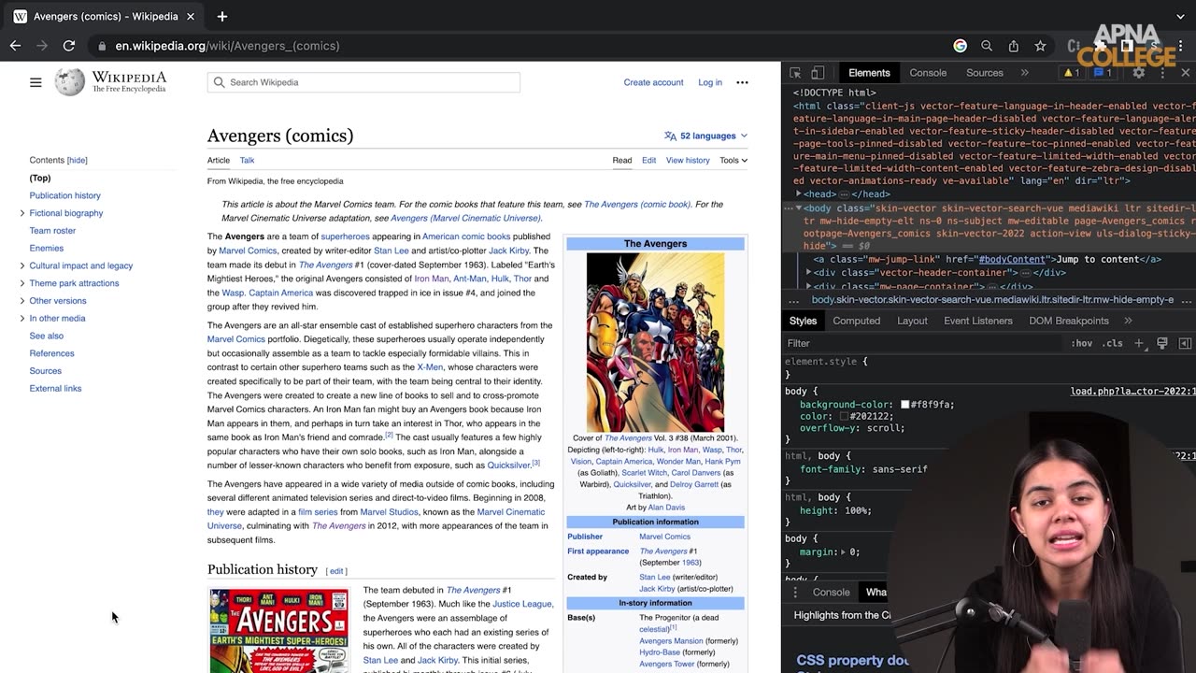Expand the Other versions contents entry
This screenshot has width=1196, height=673.
pos(21,301)
